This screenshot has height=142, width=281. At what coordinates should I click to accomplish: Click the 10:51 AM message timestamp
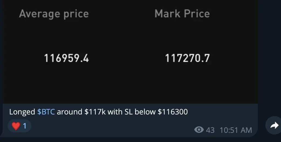(236, 130)
